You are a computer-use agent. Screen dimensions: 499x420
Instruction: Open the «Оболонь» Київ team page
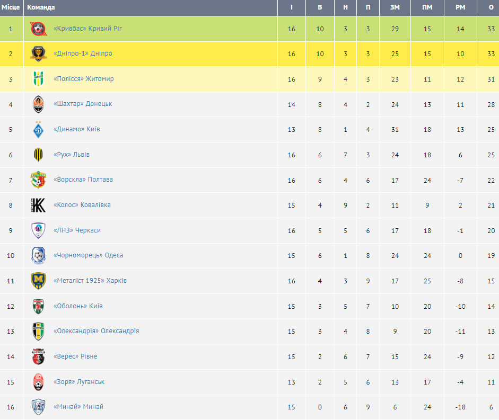[x=78, y=306]
